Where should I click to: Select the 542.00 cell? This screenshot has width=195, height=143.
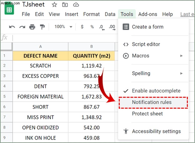[x=92, y=128]
